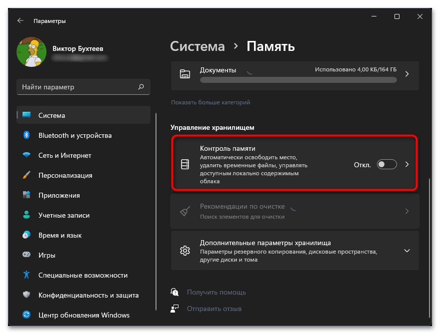Click the Система breadcrumb in header
The image size is (440, 334).
(x=197, y=46)
